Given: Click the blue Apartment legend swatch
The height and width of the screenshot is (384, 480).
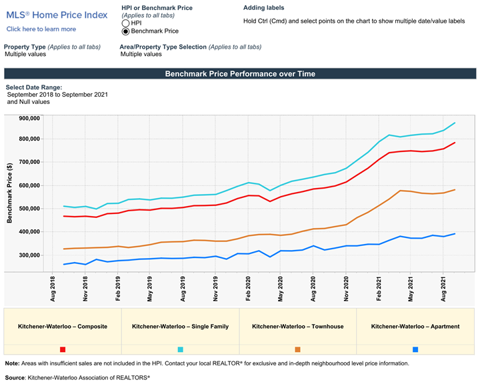Looking at the screenshot, I should click(x=415, y=349).
